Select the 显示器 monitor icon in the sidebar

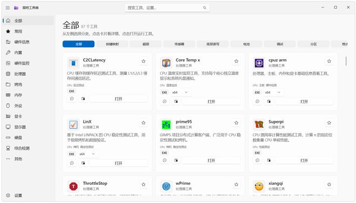[8, 127]
